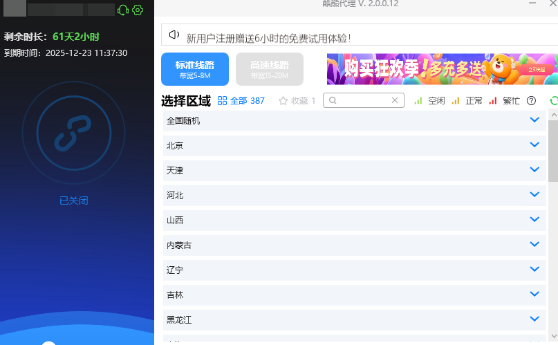558x345 pixels.
Task: Select the 山西 region row
Action: [346, 220]
